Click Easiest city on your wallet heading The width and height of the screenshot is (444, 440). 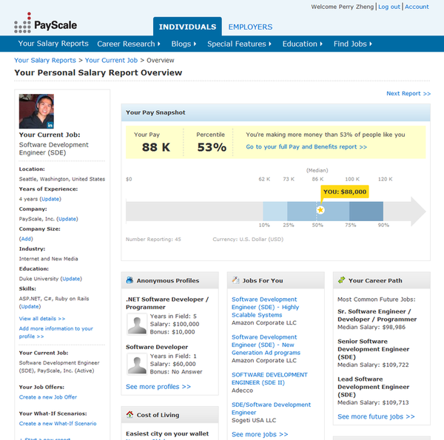(167, 433)
